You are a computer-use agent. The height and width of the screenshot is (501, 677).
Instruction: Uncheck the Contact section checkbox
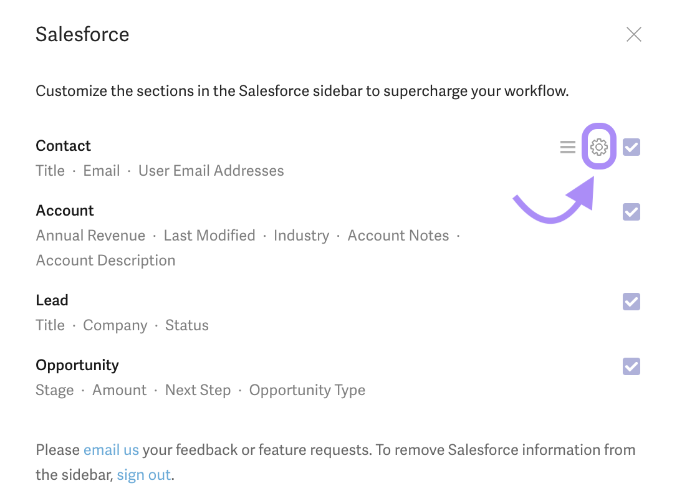(x=631, y=147)
